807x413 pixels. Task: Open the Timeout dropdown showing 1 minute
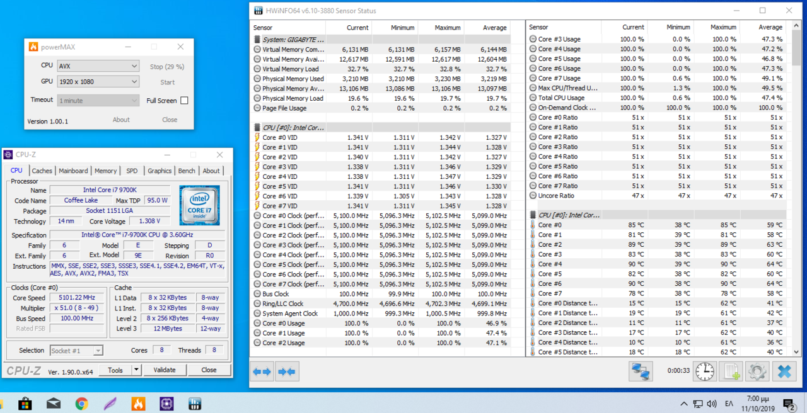tap(98, 101)
